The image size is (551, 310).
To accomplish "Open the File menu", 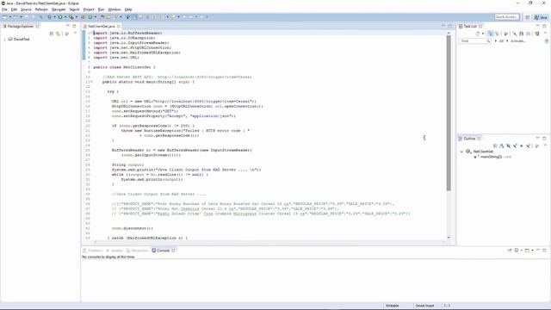I will click(x=4, y=9).
